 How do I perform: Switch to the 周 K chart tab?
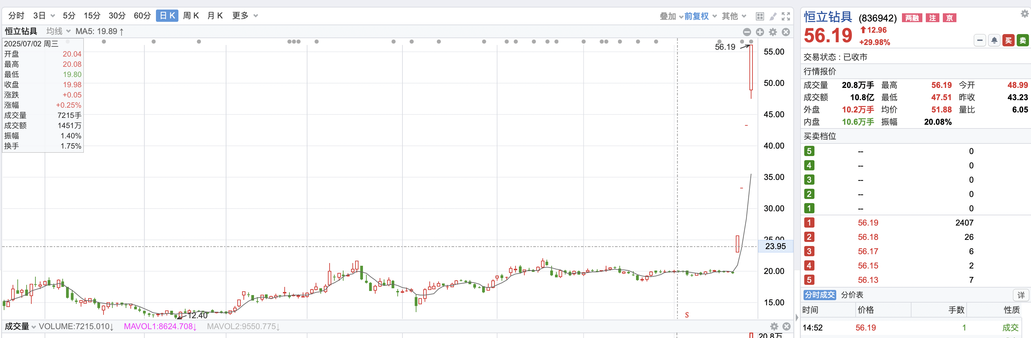(191, 16)
